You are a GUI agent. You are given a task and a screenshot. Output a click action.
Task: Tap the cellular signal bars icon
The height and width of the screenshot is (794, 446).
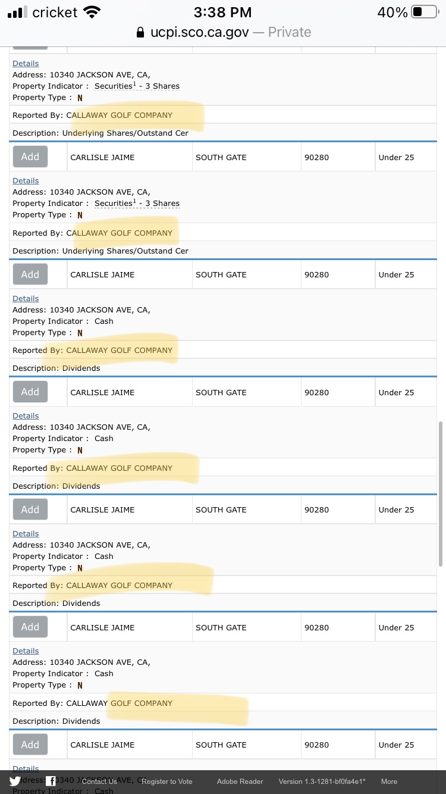[18, 12]
